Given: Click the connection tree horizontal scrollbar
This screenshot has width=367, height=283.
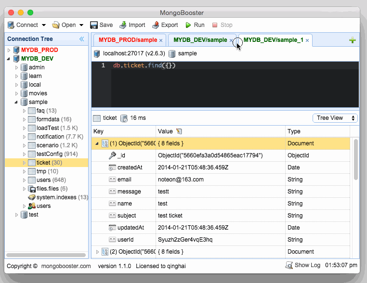Looking at the screenshot, I should (x=46, y=255).
